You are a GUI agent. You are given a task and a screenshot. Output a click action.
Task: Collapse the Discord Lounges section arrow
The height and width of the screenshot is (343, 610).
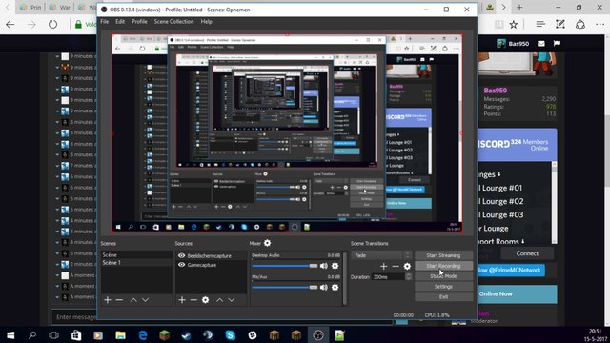coord(498,174)
